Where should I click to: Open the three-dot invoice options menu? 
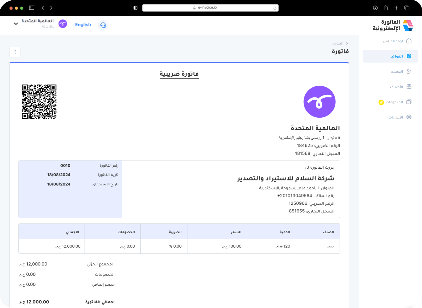[x=15, y=52]
